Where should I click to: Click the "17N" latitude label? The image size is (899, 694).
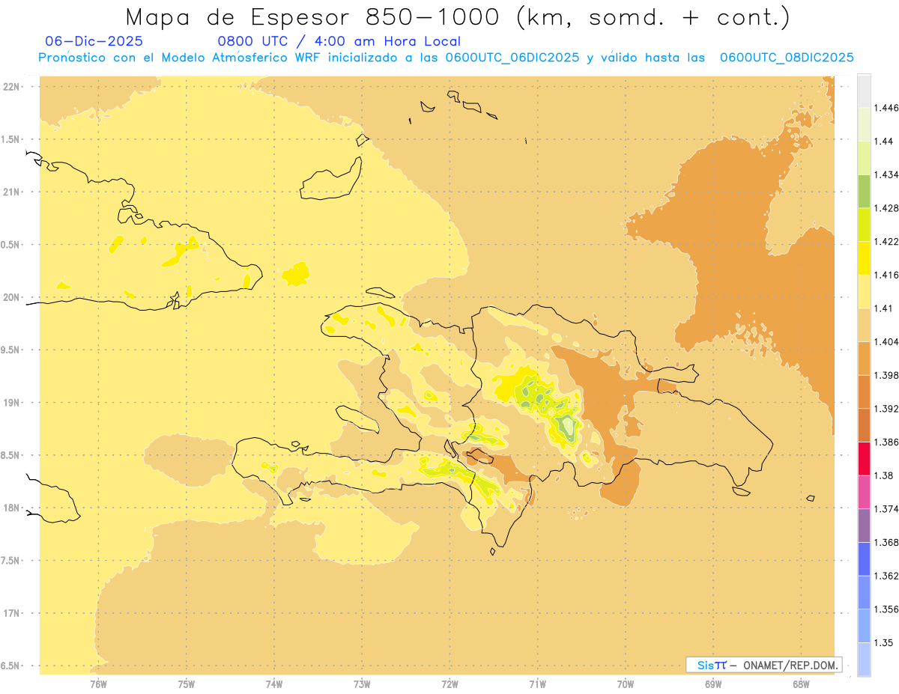[12, 613]
